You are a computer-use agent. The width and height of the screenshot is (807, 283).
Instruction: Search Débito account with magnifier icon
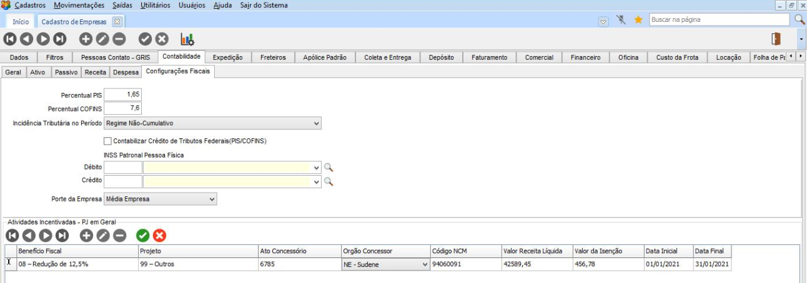tap(329, 168)
